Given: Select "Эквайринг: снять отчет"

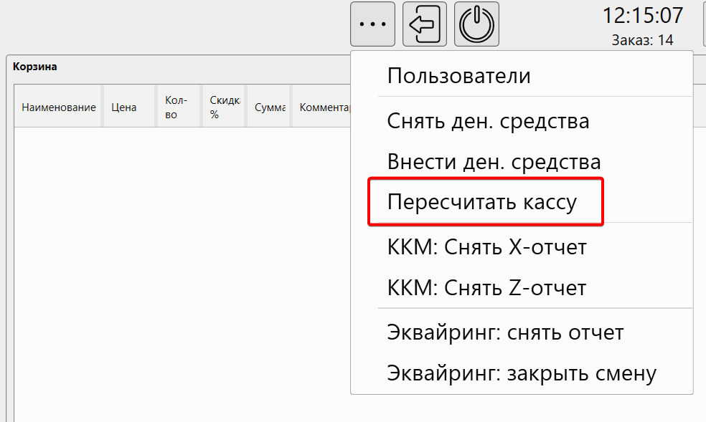Looking at the screenshot, I should (505, 332).
